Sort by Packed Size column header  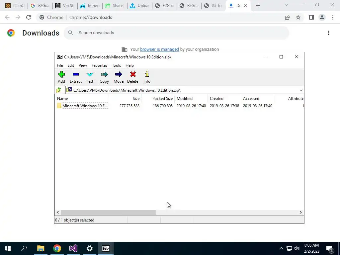[158, 98]
